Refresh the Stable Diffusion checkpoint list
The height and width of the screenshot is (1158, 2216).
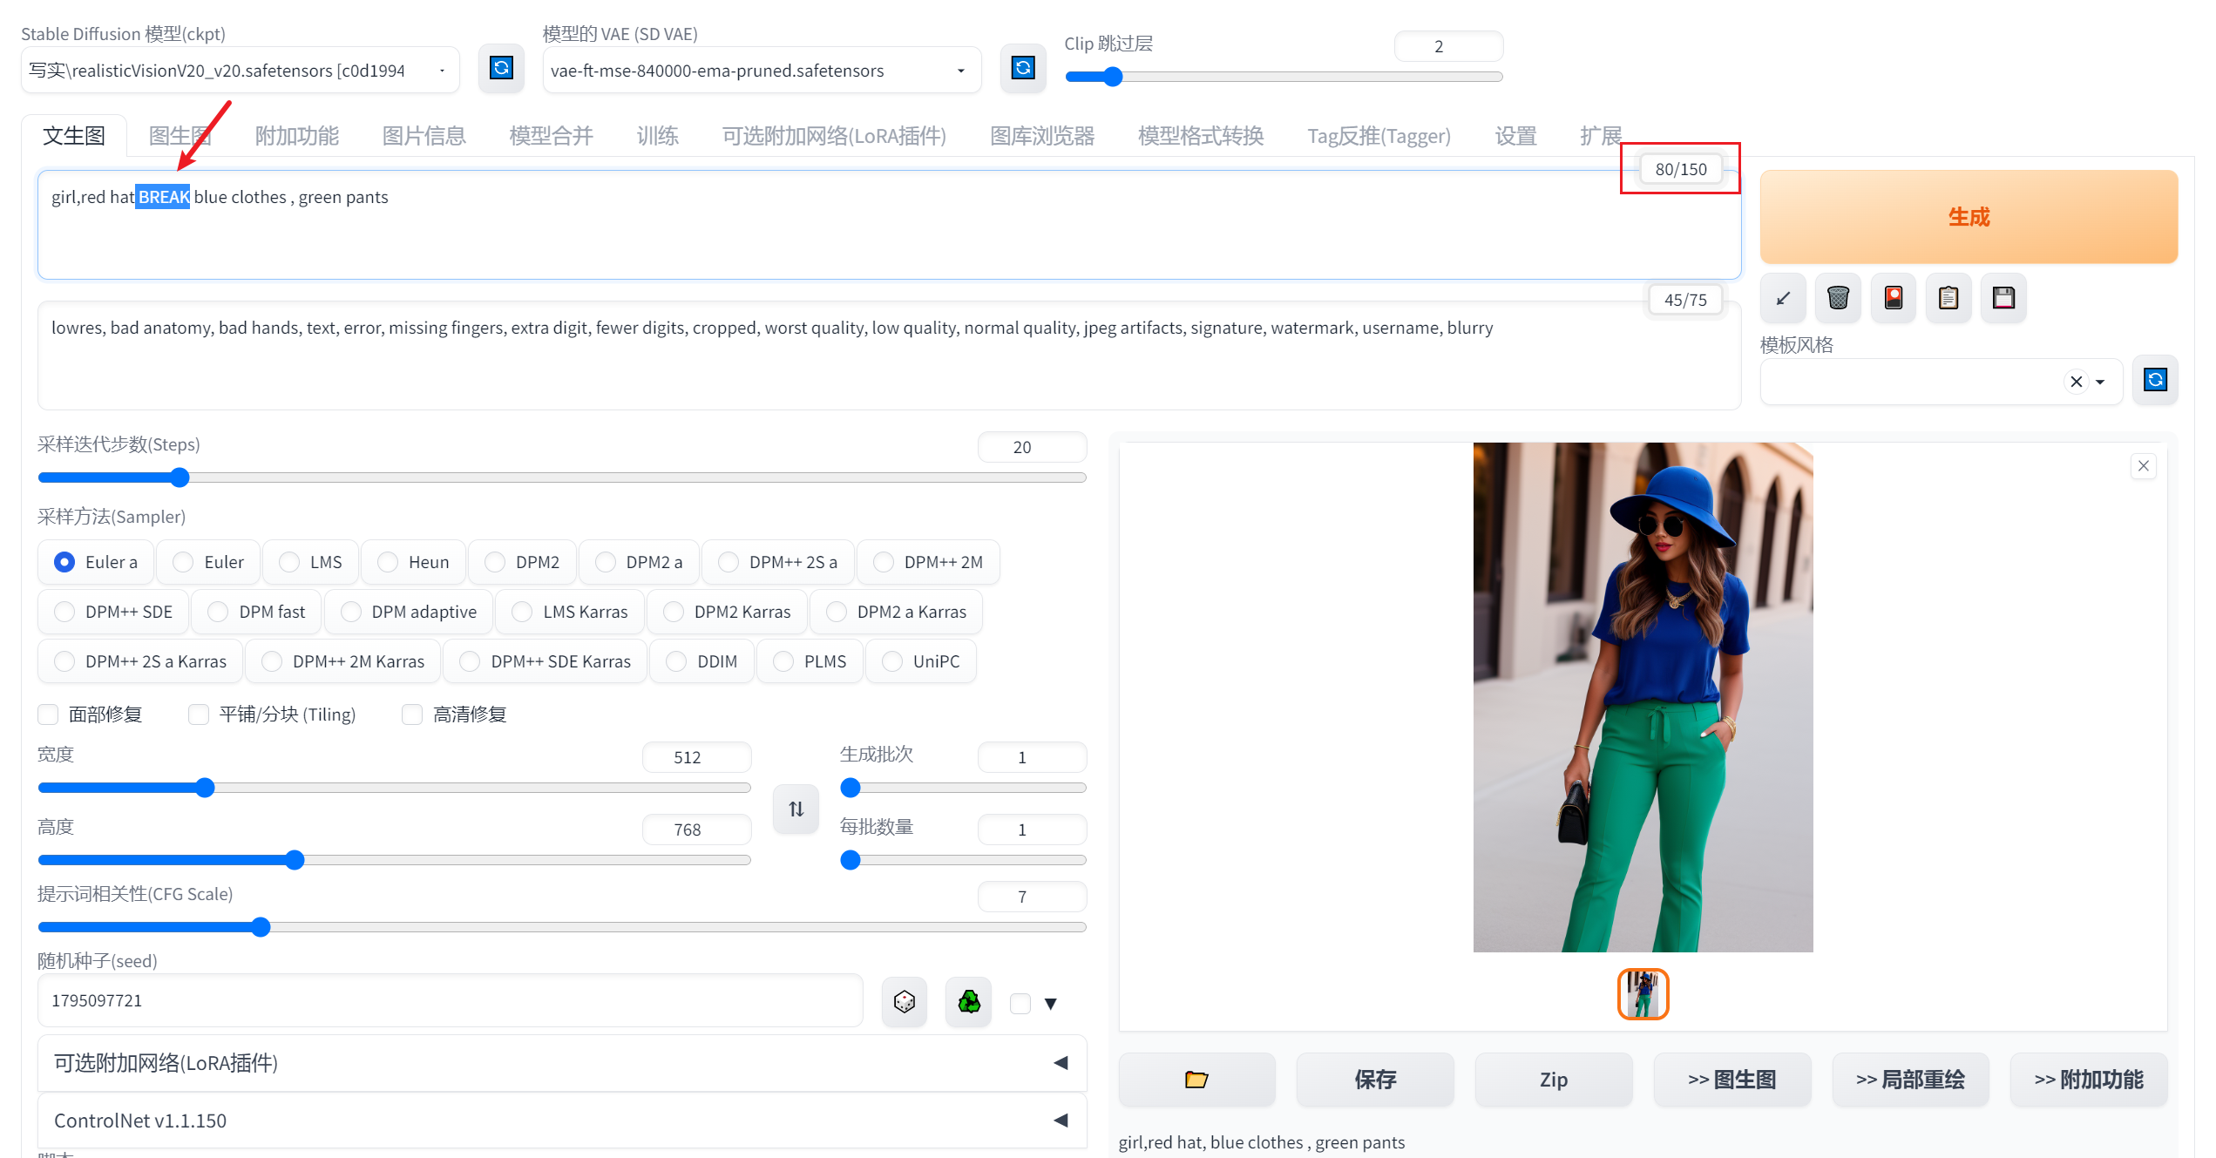[x=501, y=68]
